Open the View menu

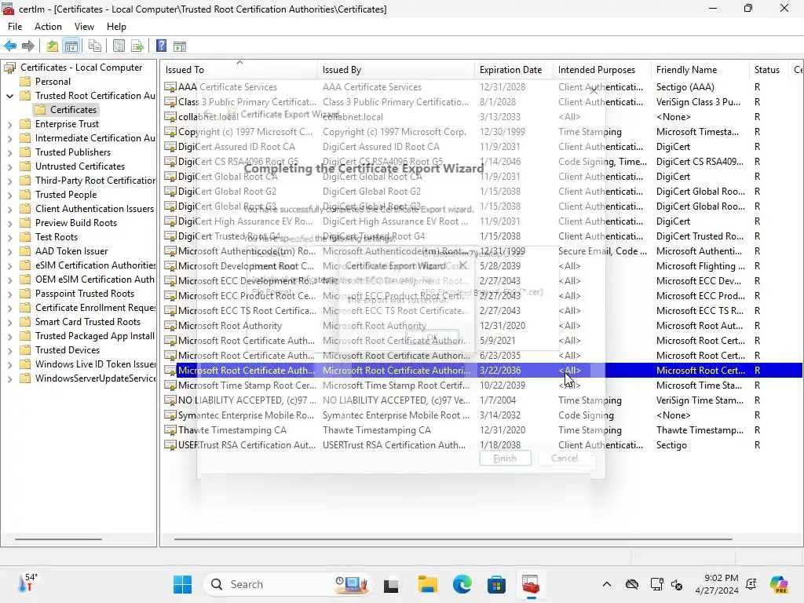tap(84, 27)
